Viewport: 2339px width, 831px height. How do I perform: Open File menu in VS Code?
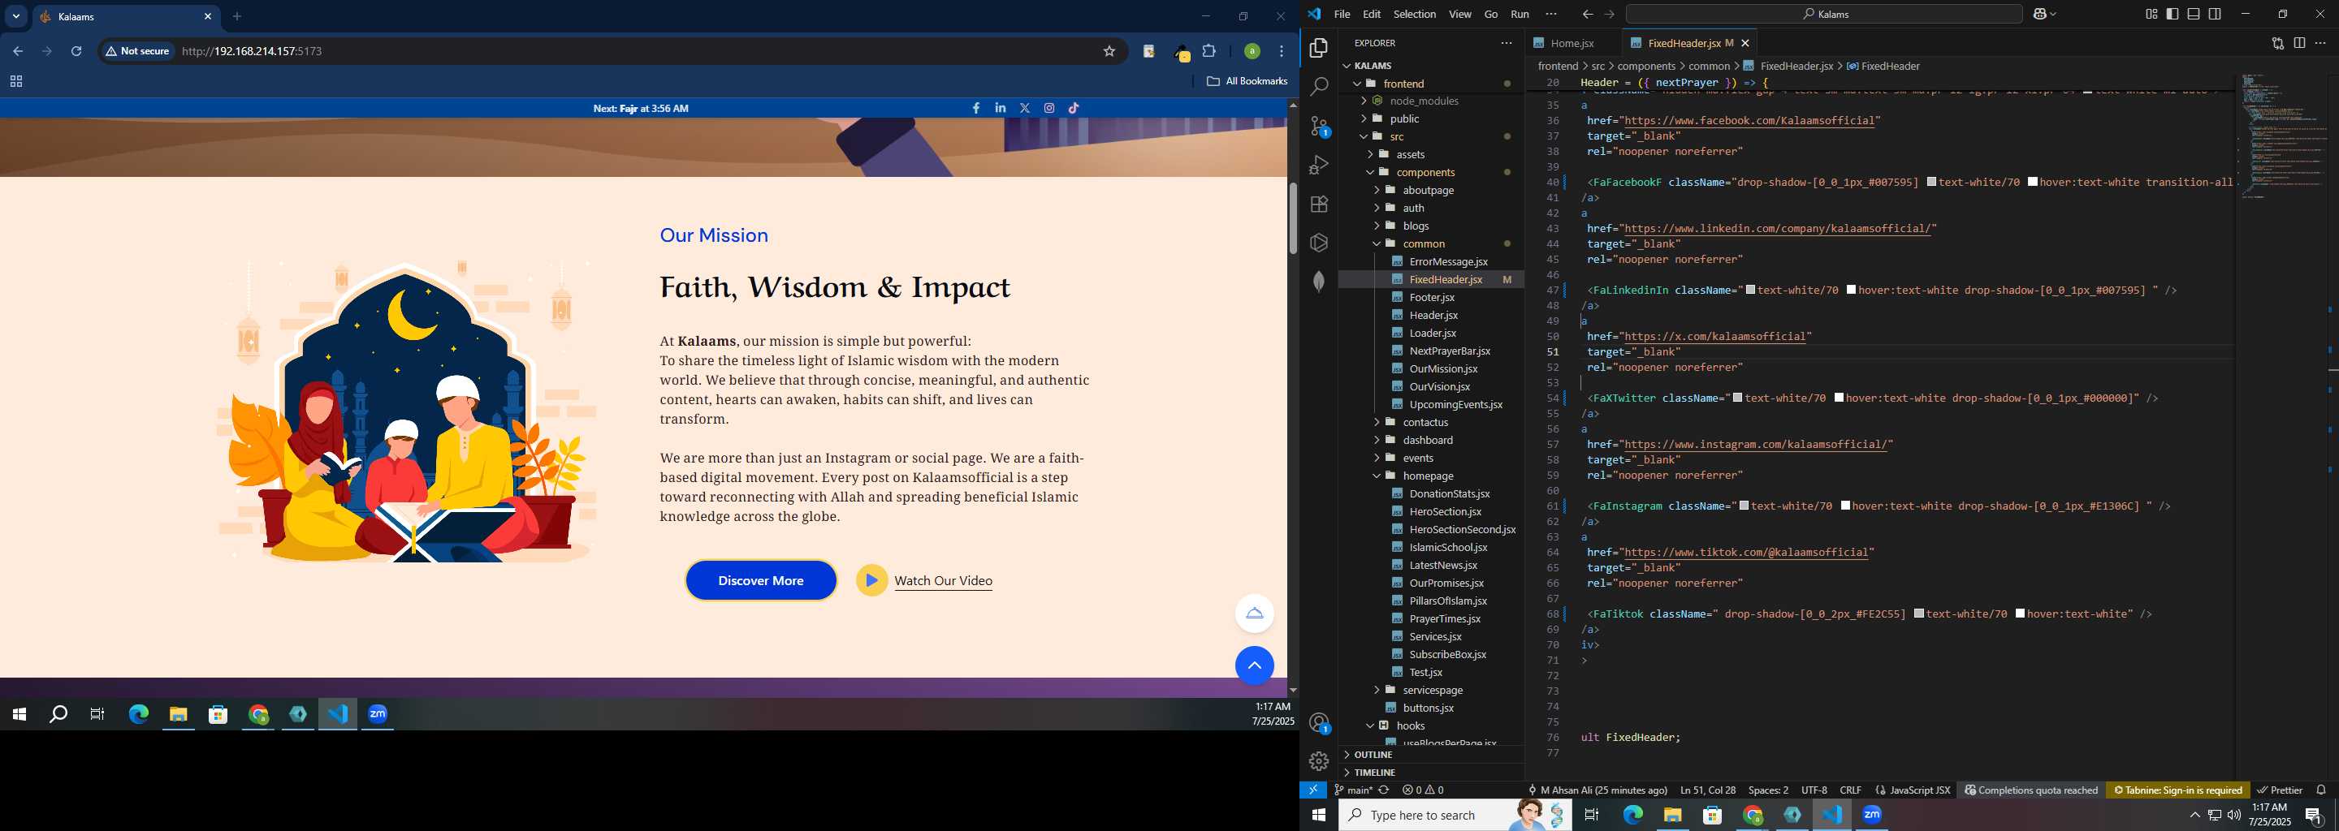tap(1342, 15)
